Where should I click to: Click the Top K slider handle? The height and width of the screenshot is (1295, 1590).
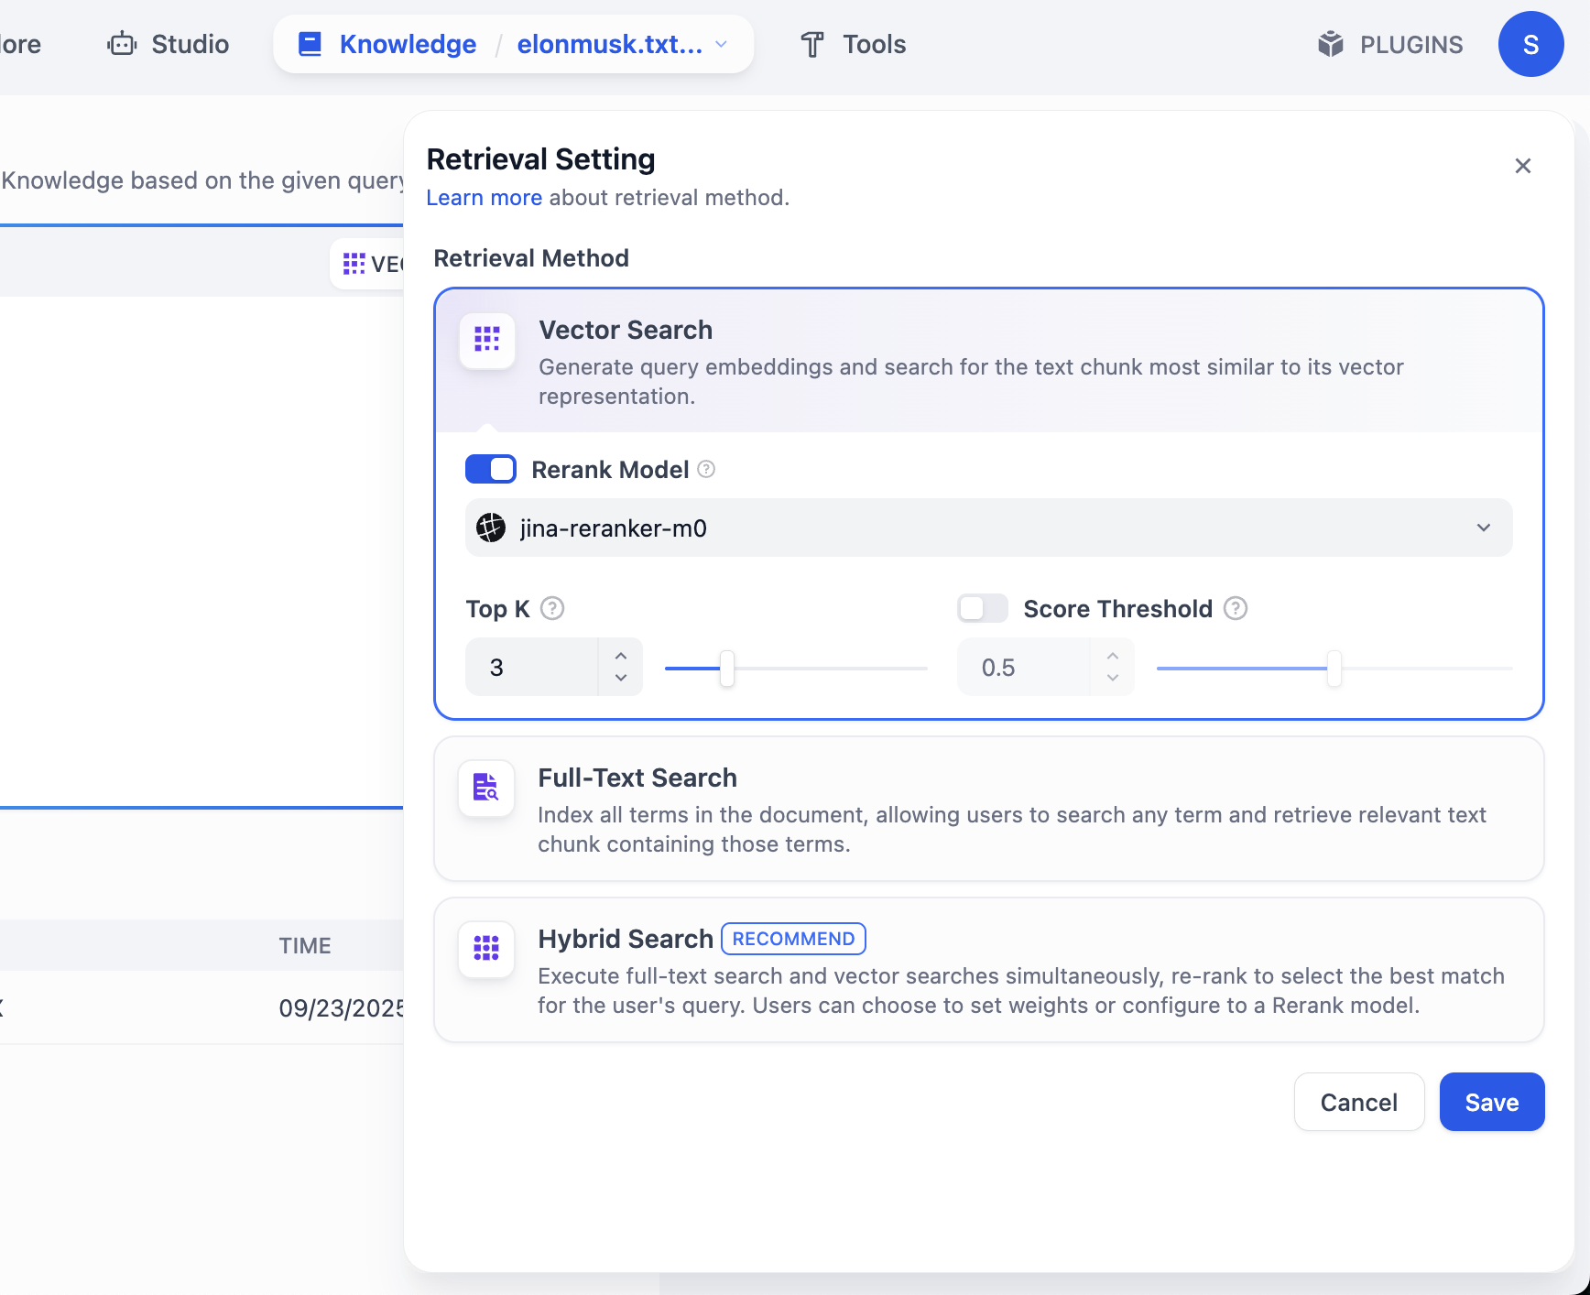click(x=727, y=669)
